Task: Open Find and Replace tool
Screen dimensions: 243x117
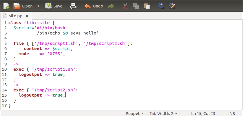Action: pos(172,6)
